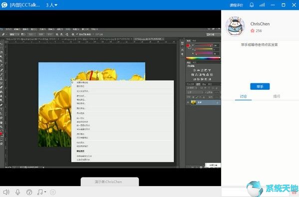The image size is (299, 197).
Task: Click the ChrisChen user name
Action: point(260,24)
